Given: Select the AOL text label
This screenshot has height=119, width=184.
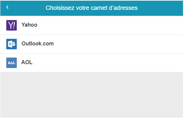Looking at the screenshot, I should (x=27, y=62).
